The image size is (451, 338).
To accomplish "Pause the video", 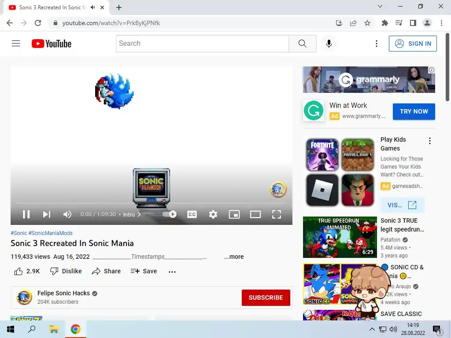I will pyautogui.click(x=26, y=214).
